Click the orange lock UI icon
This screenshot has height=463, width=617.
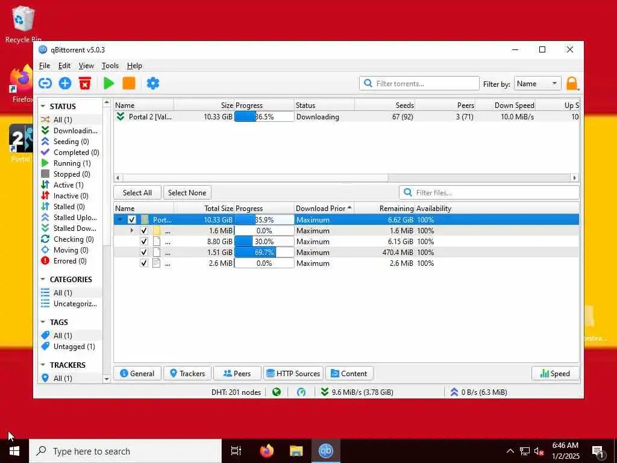pos(572,83)
